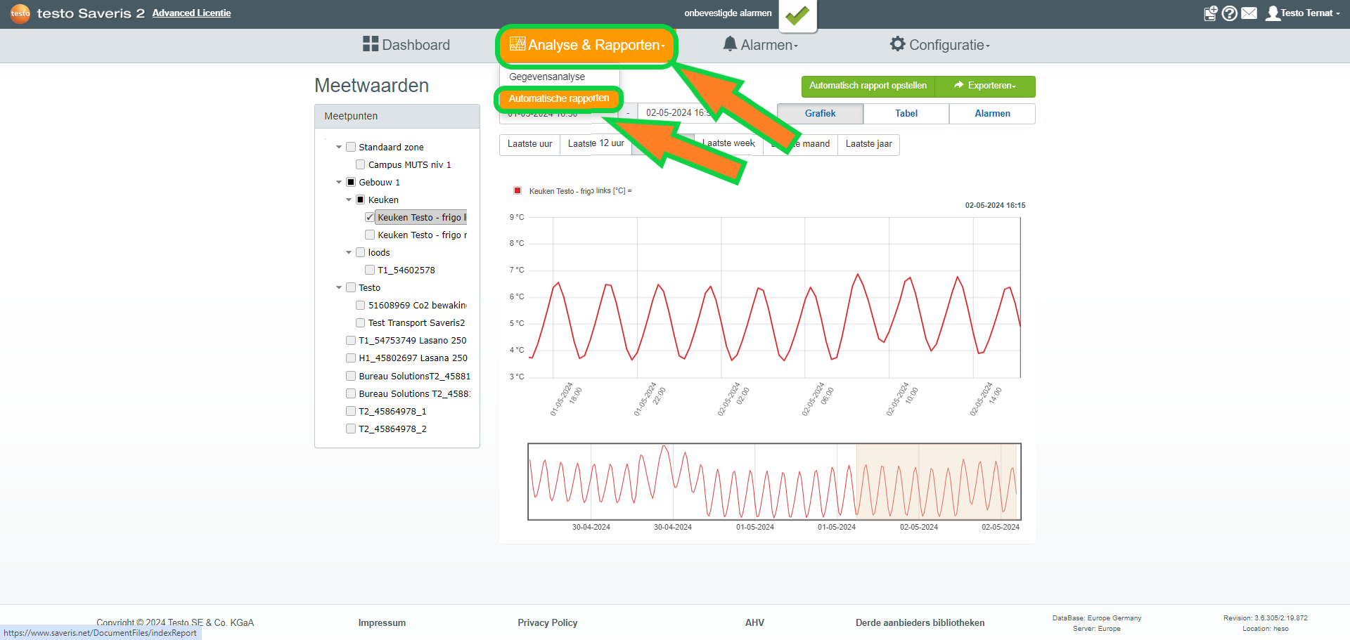Click the Exporteren share arrow icon
Image resolution: width=1350 pixels, height=640 pixels.
click(958, 85)
